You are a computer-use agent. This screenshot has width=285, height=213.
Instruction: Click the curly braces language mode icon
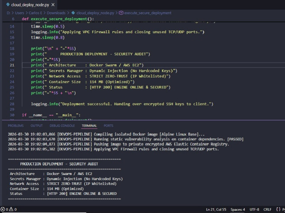278,209
